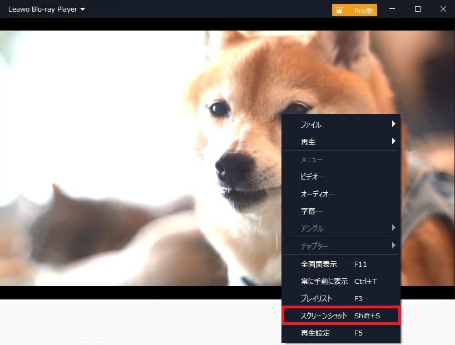Expand the ファイル submenu

pyautogui.click(x=340, y=124)
